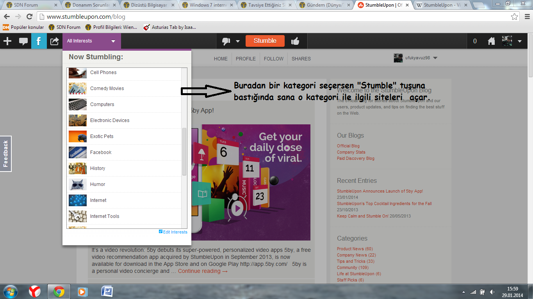Go to HOME in the blog navigation

221,59
